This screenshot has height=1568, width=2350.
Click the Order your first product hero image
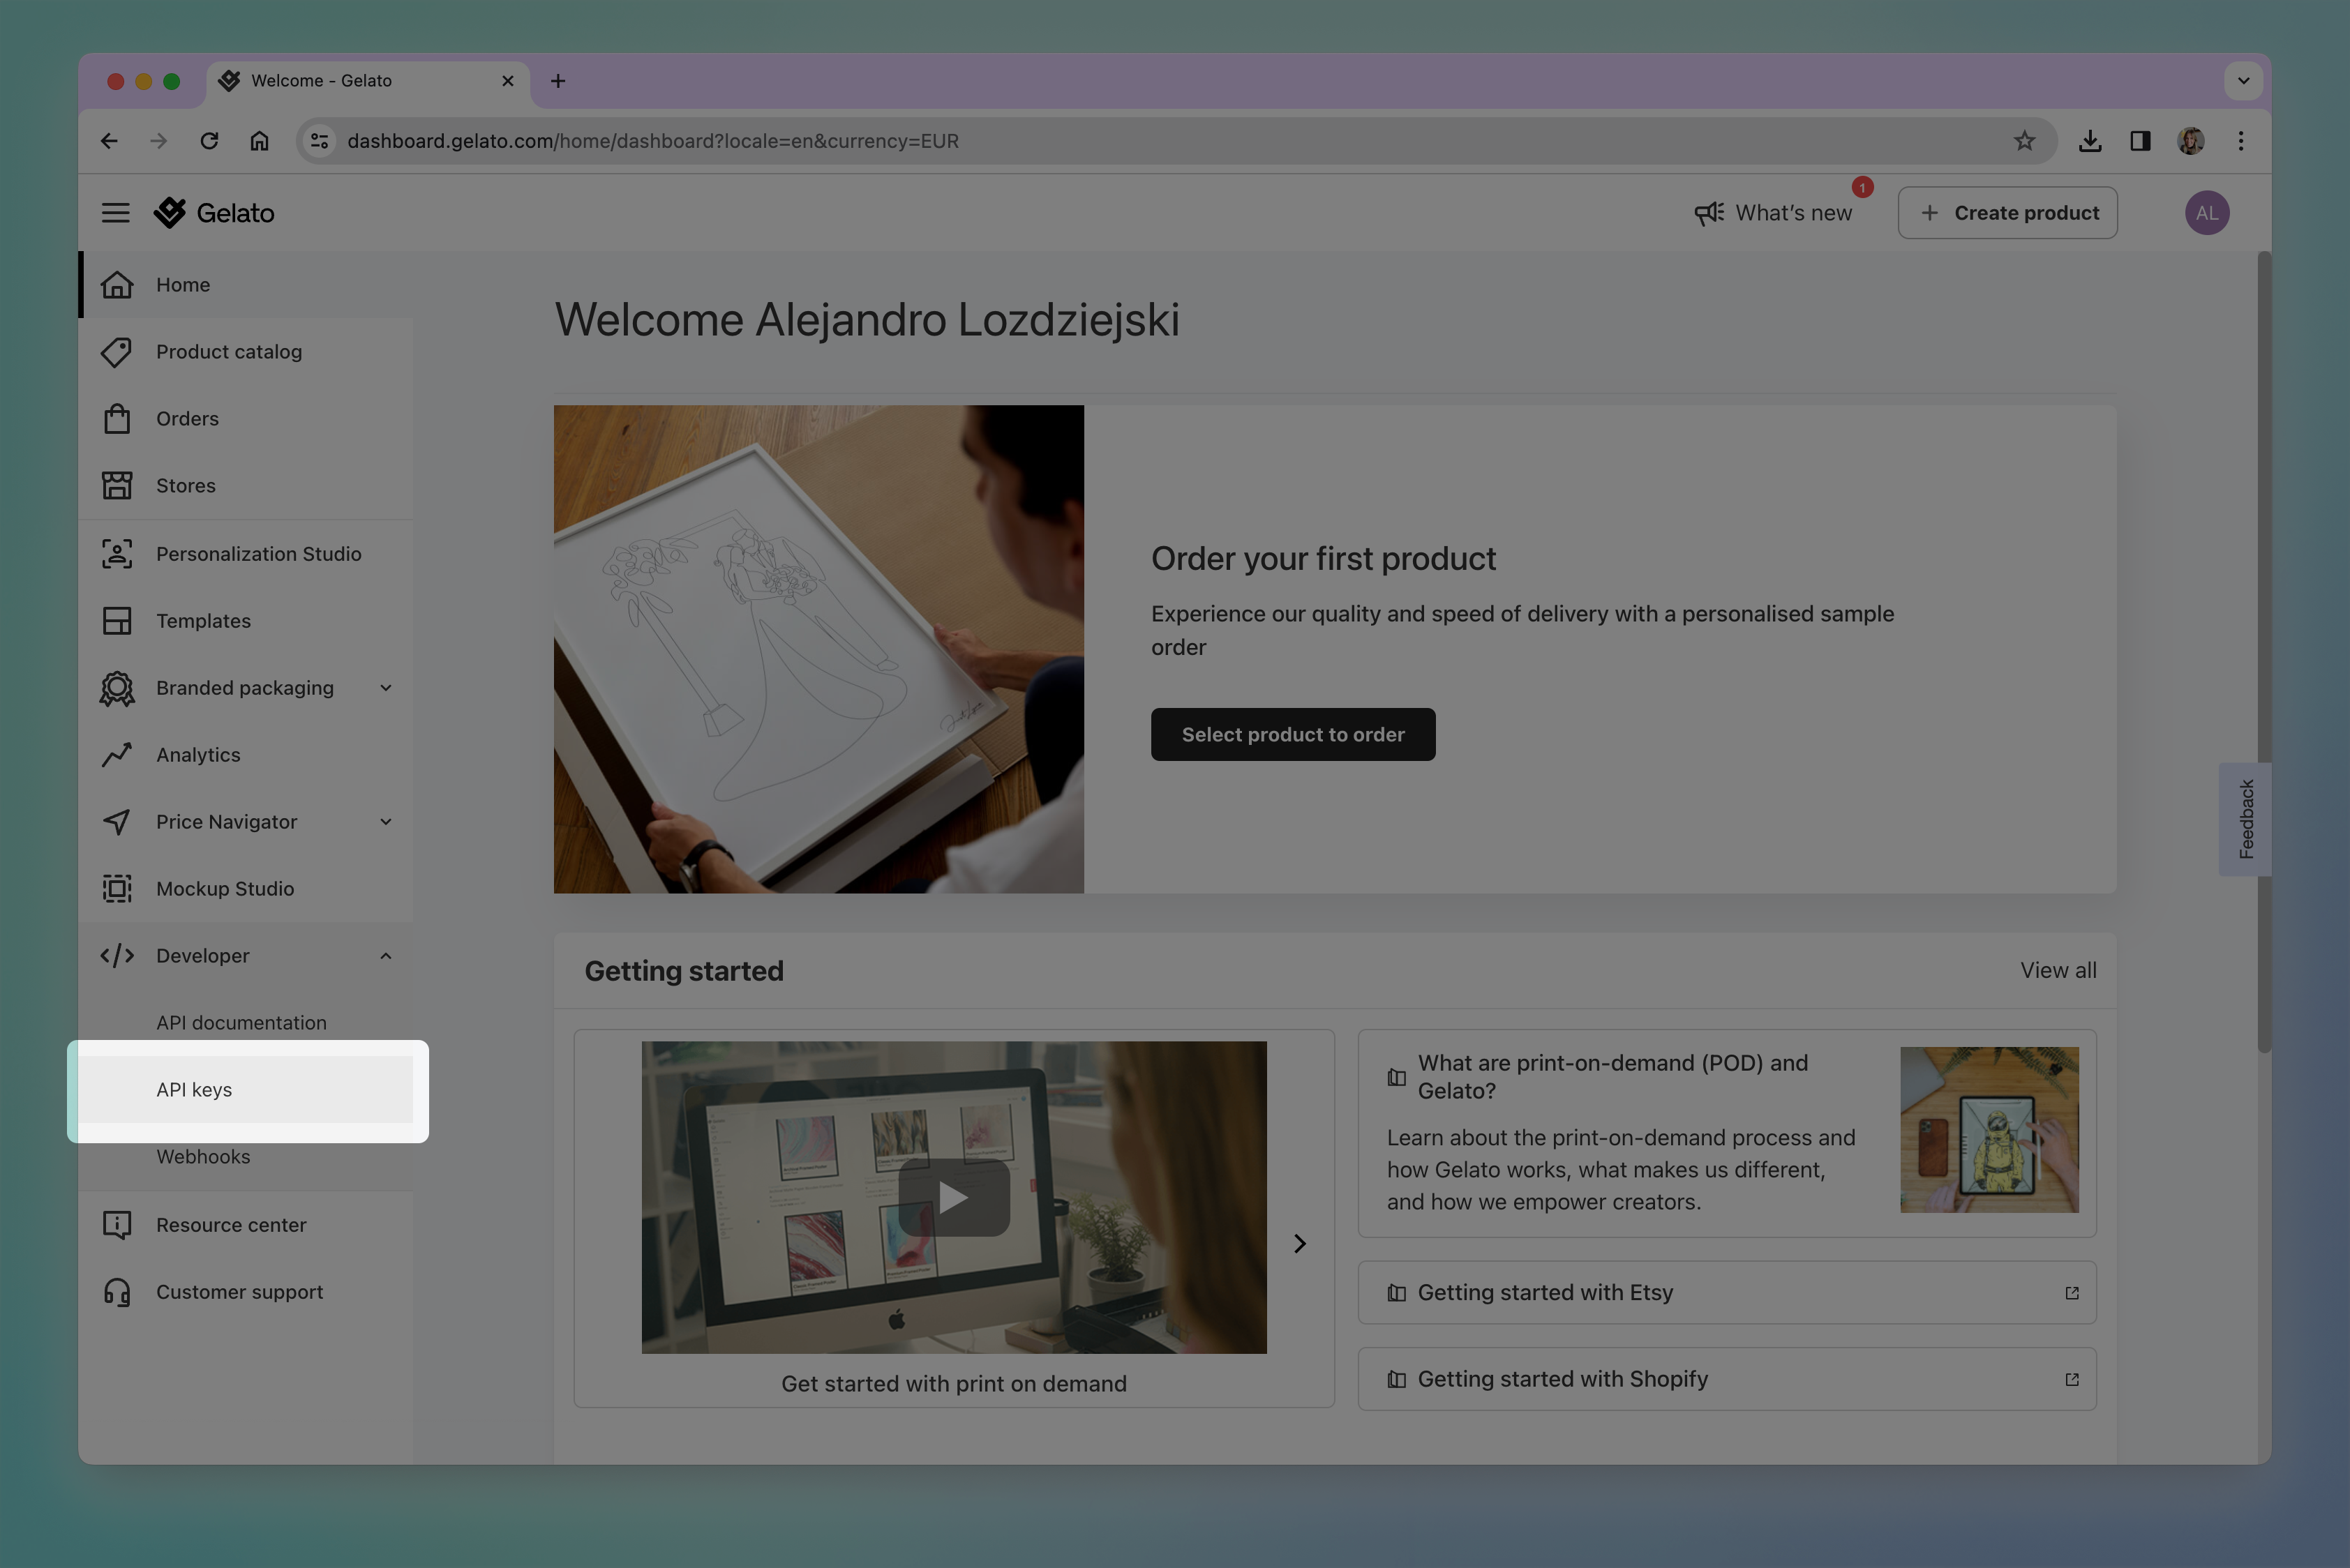click(818, 649)
